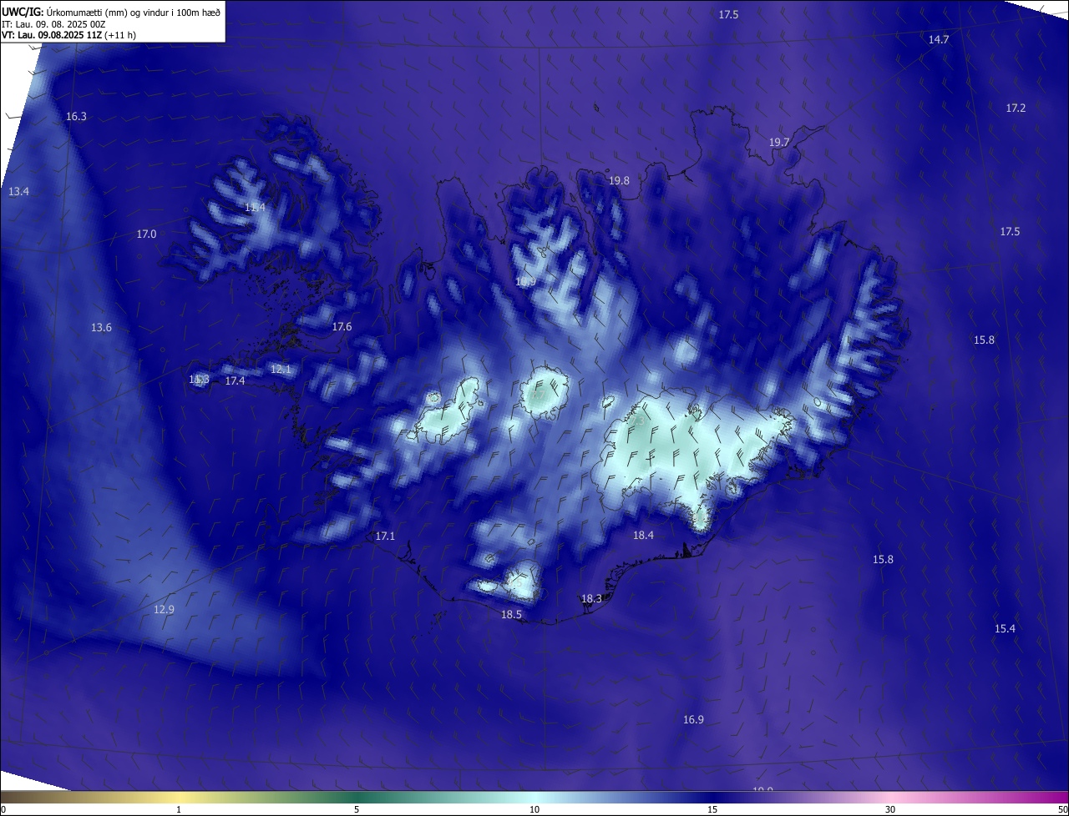
Task: Click the 13.4 value label
Action: (18, 192)
